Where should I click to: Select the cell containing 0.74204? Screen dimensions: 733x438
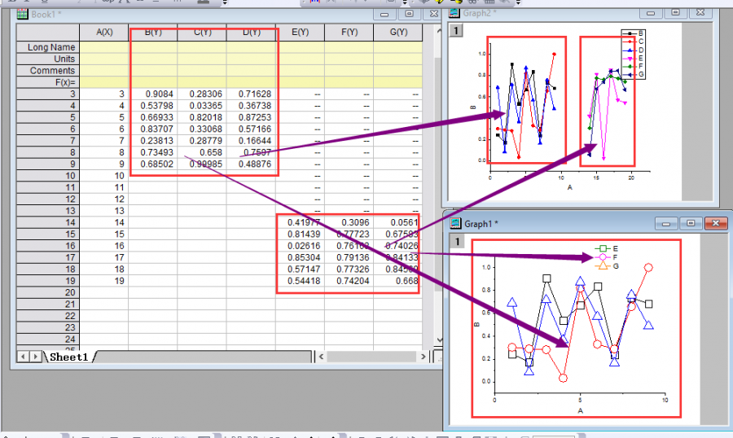point(349,281)
